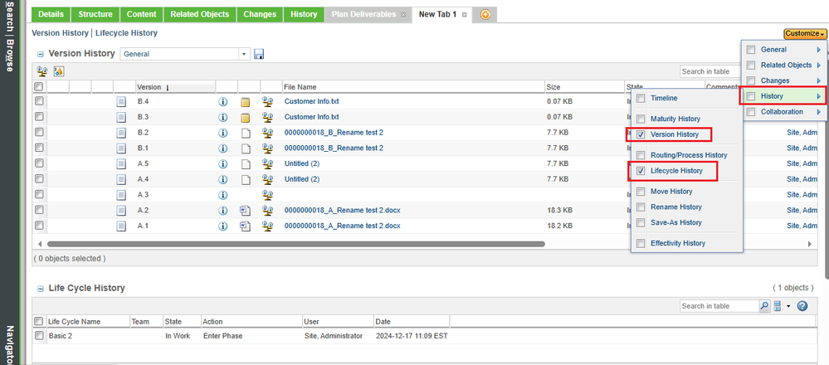Screen dimensions: 829x365
Task: Check the row checkbox for version B.4
Action: (x=39, y=101)
